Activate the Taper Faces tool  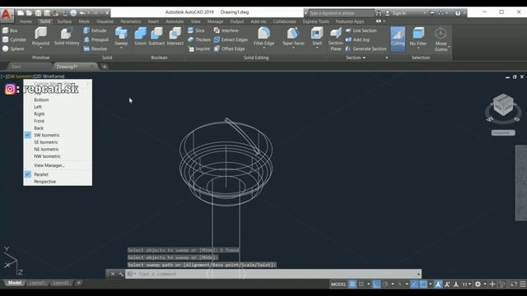(293, 36)
